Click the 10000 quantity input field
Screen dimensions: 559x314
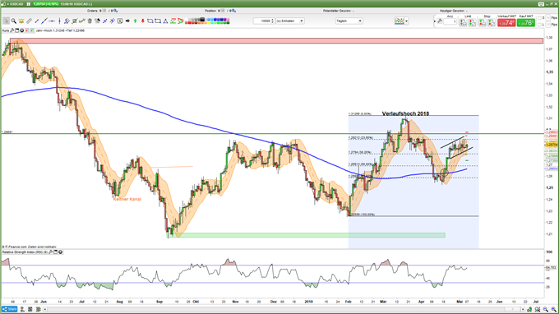[262, 21]
